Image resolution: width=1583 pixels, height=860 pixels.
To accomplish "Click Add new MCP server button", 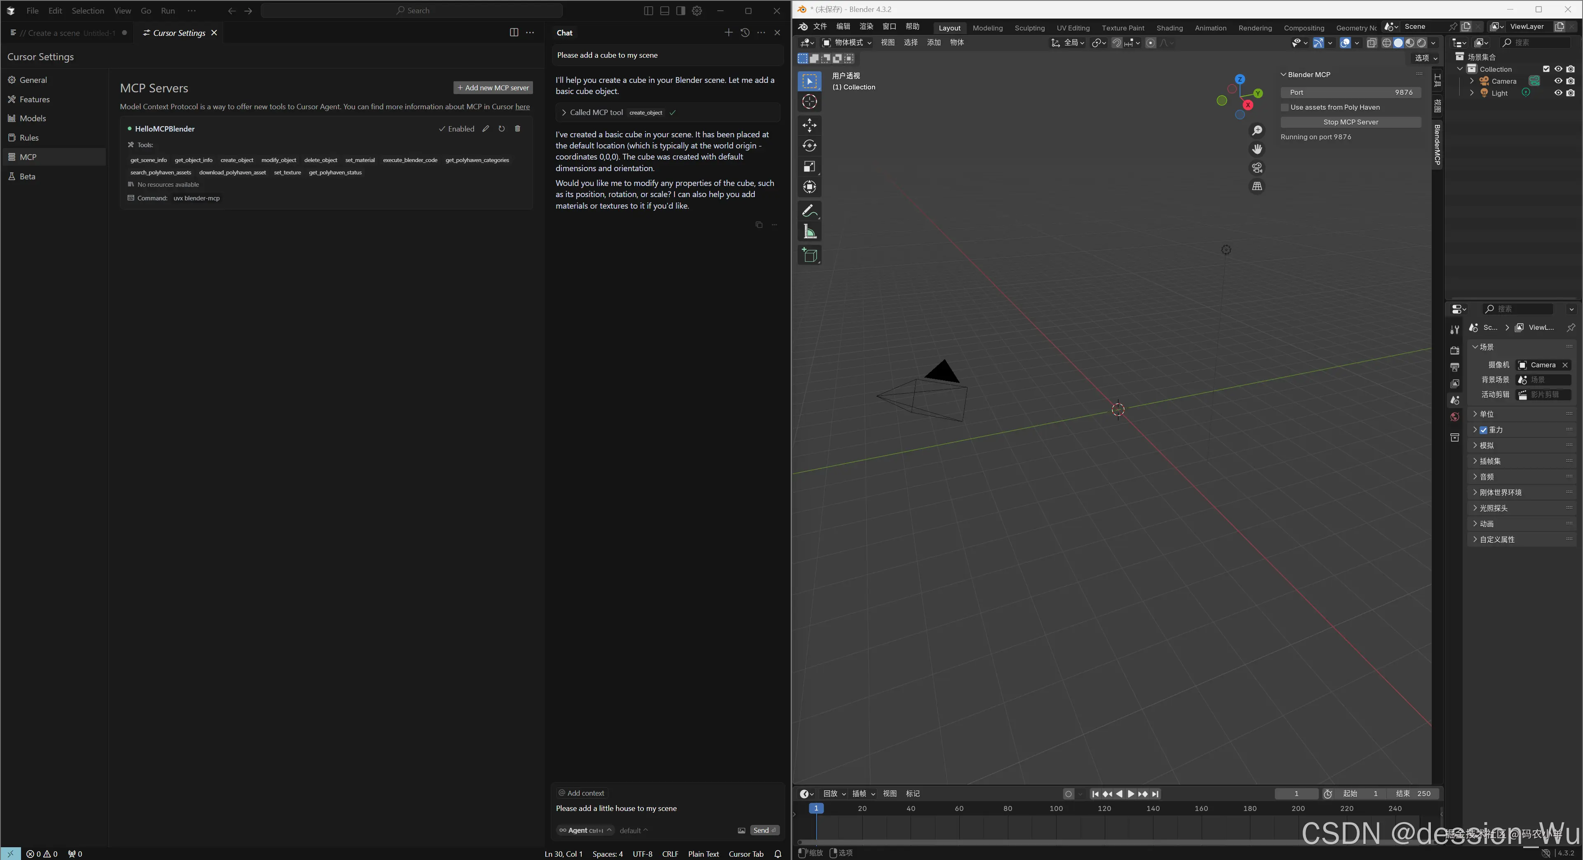I will pos(493,88).
